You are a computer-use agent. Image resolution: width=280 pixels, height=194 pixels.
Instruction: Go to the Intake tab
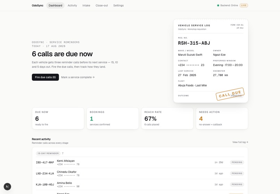(x=86, y=6)
